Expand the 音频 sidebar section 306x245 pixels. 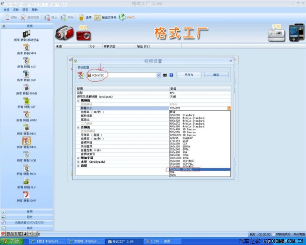(27, 211)
